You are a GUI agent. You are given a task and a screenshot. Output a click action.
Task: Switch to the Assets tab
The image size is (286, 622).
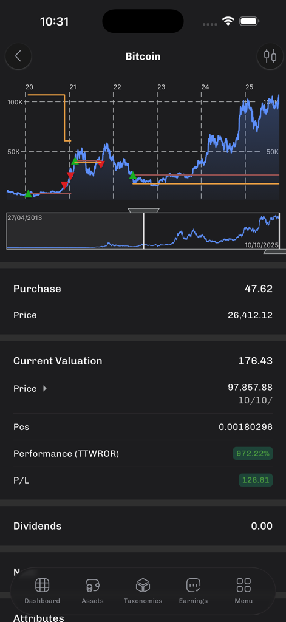[92, 590]
